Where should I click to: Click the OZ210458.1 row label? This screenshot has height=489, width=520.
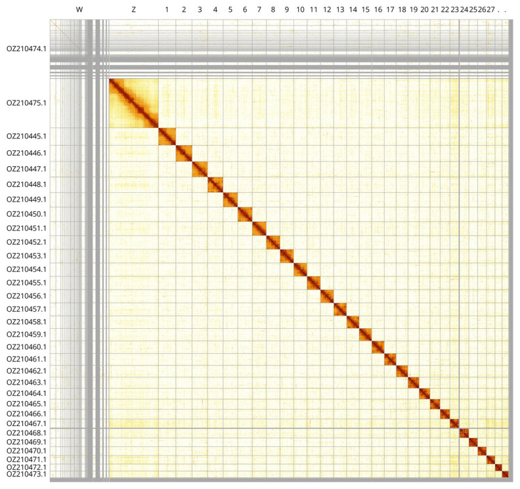[x=26, y=322]
